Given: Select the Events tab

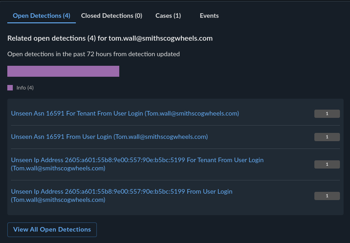Looking at the screenshot, I should (209, 16).
